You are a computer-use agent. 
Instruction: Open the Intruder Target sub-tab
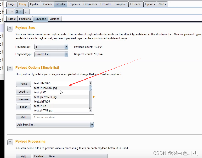[12, 19]
